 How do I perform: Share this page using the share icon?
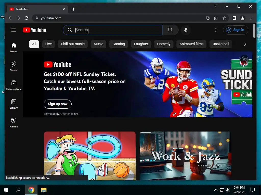tap(216, 18)
